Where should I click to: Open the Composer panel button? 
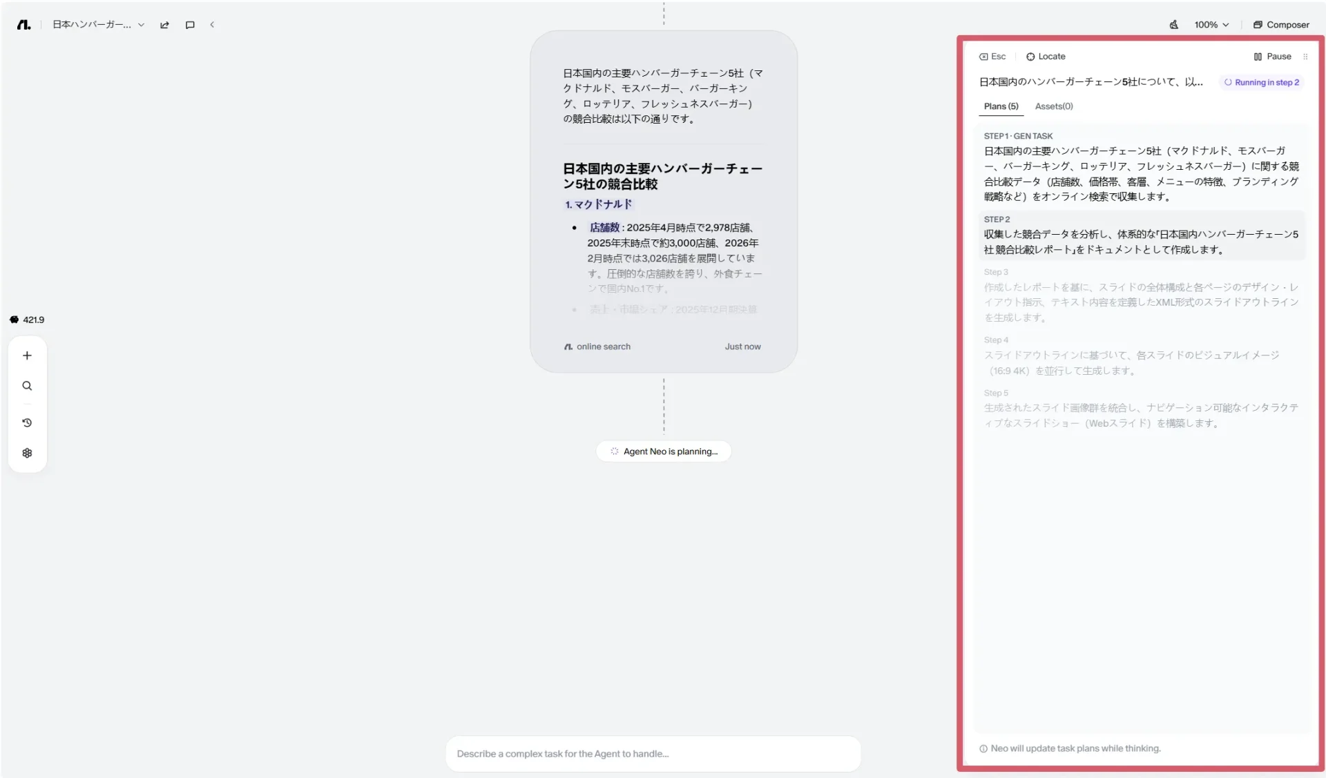(x=1281, y=25)
